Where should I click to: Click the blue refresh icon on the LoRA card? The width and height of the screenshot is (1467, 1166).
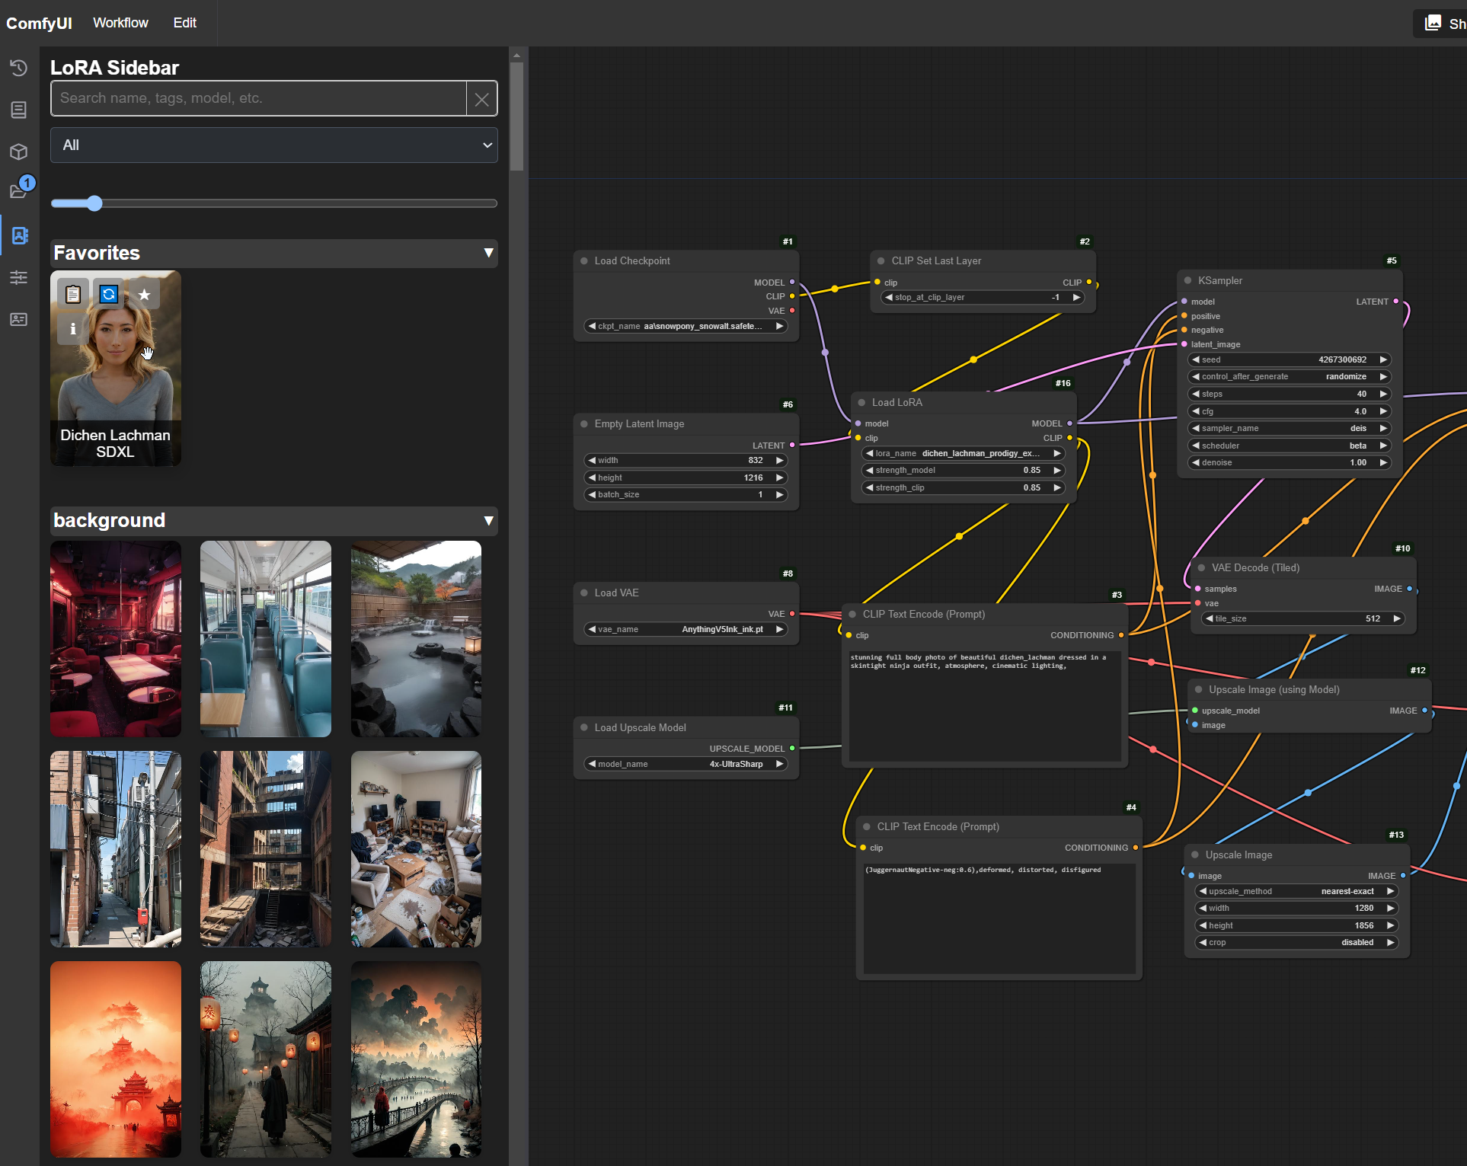tap(109, 295)
